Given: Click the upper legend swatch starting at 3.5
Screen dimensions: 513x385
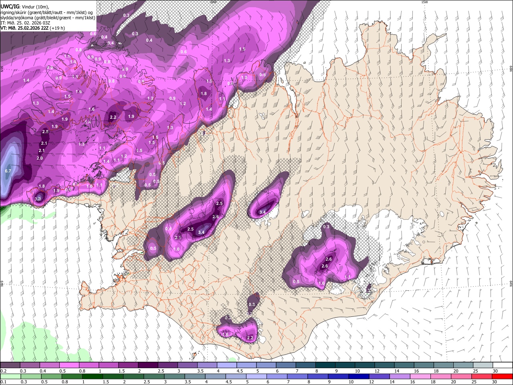Looking at the screenshot, I should pyautogui.click(x=206, y=365).
